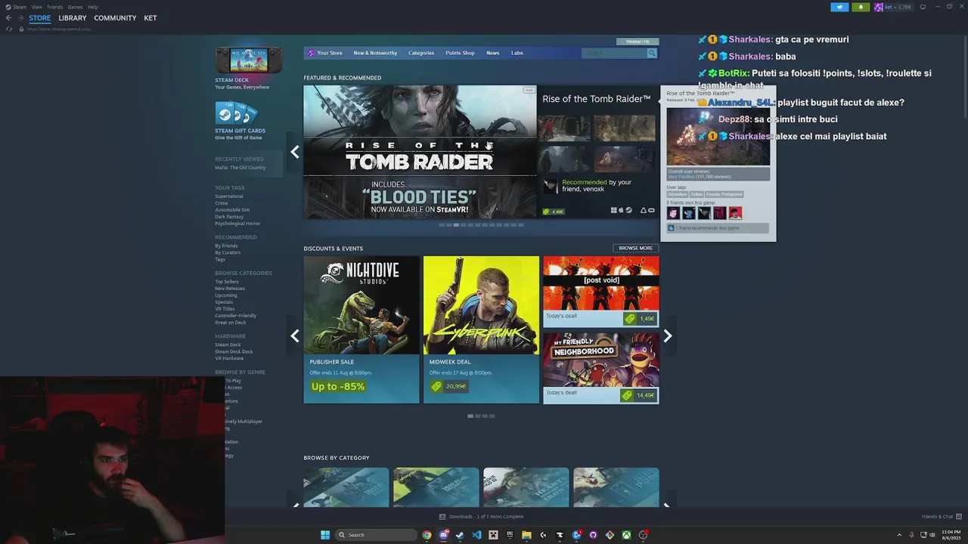
Task: Open the featured capsule ellipsis options
Action: [529, 90]
